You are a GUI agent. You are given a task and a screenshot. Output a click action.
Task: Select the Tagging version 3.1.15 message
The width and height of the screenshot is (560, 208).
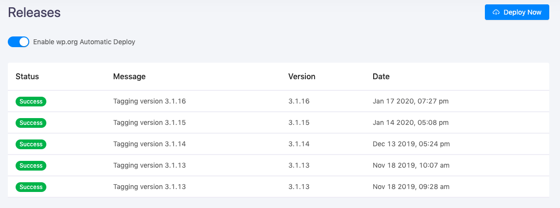tap(149, 123)
